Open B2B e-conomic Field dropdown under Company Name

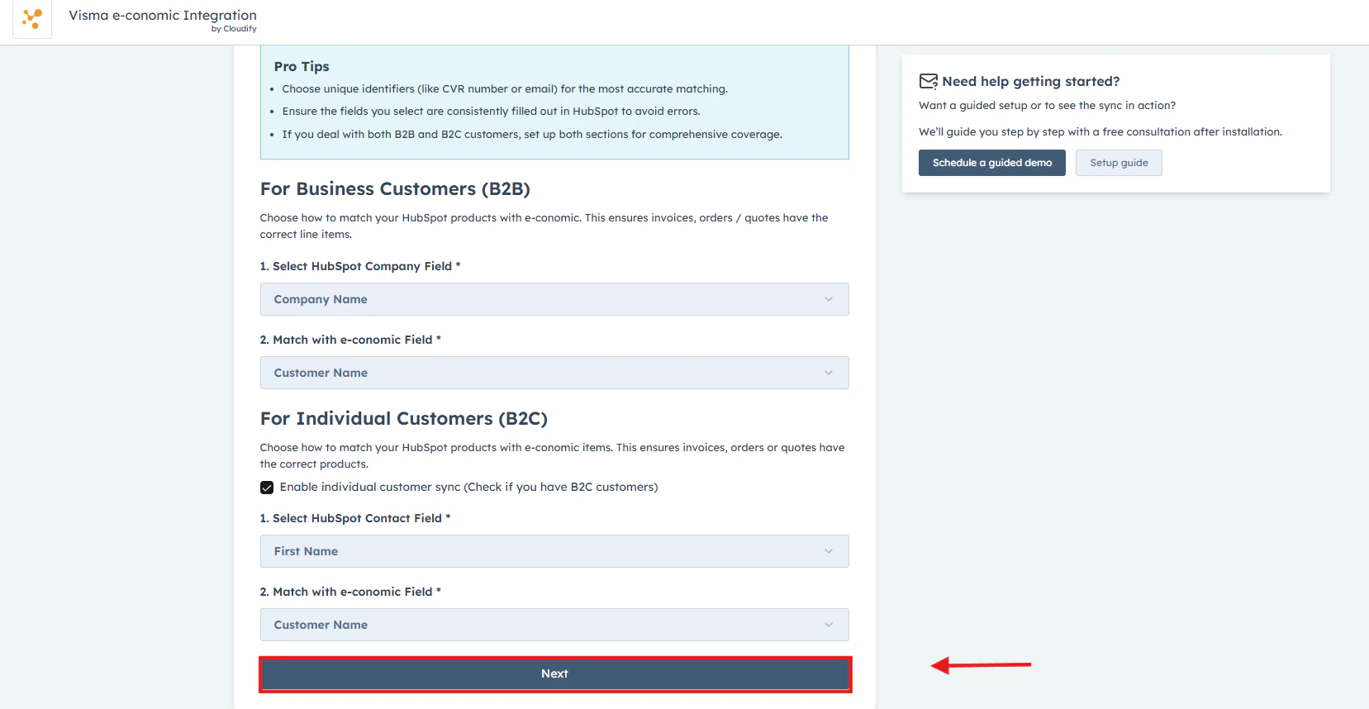click(x=554, y=373)
